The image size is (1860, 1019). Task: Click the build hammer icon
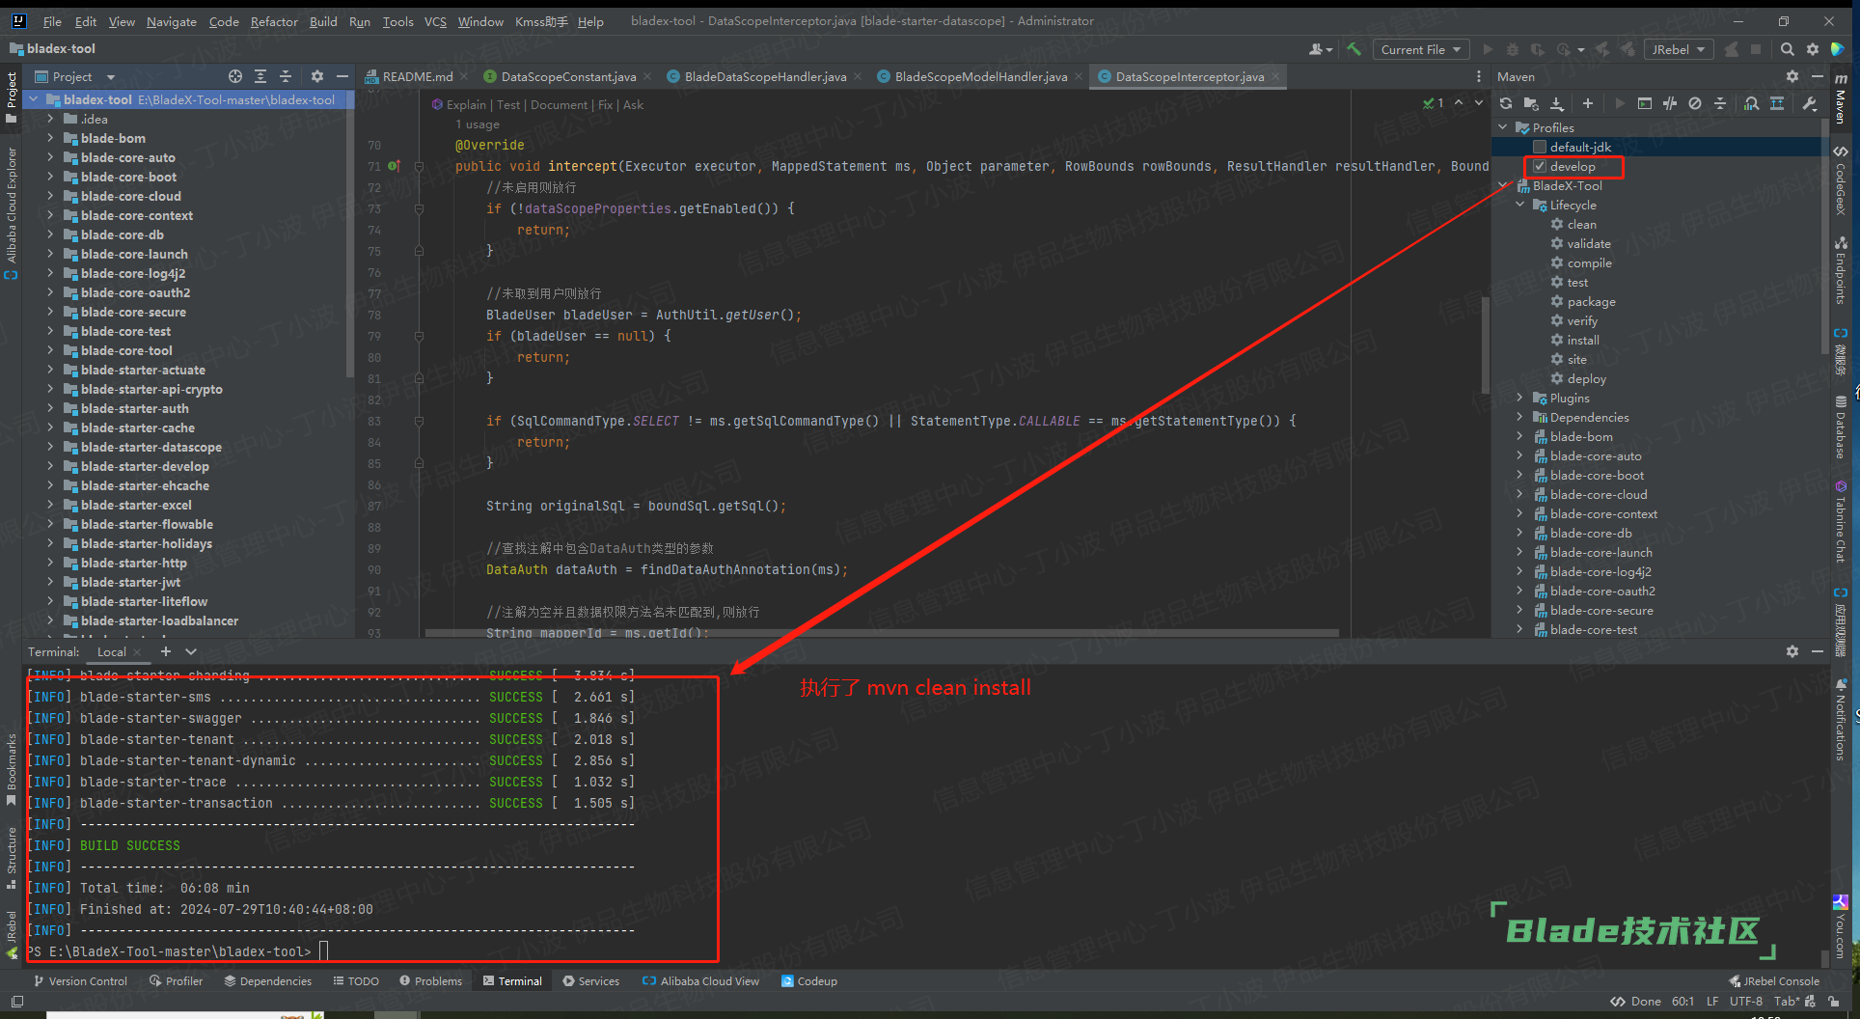(1354, 49)
